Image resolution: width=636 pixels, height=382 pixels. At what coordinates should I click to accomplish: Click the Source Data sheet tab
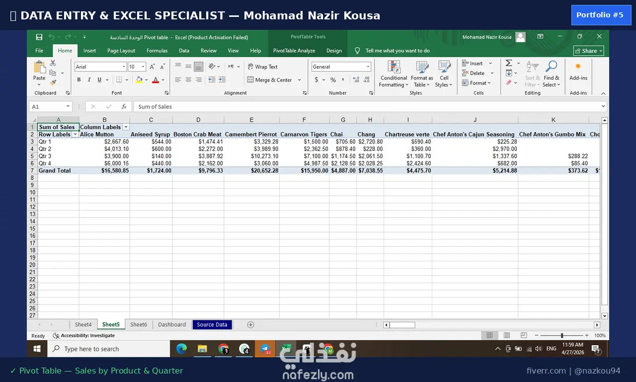[212, 324]
